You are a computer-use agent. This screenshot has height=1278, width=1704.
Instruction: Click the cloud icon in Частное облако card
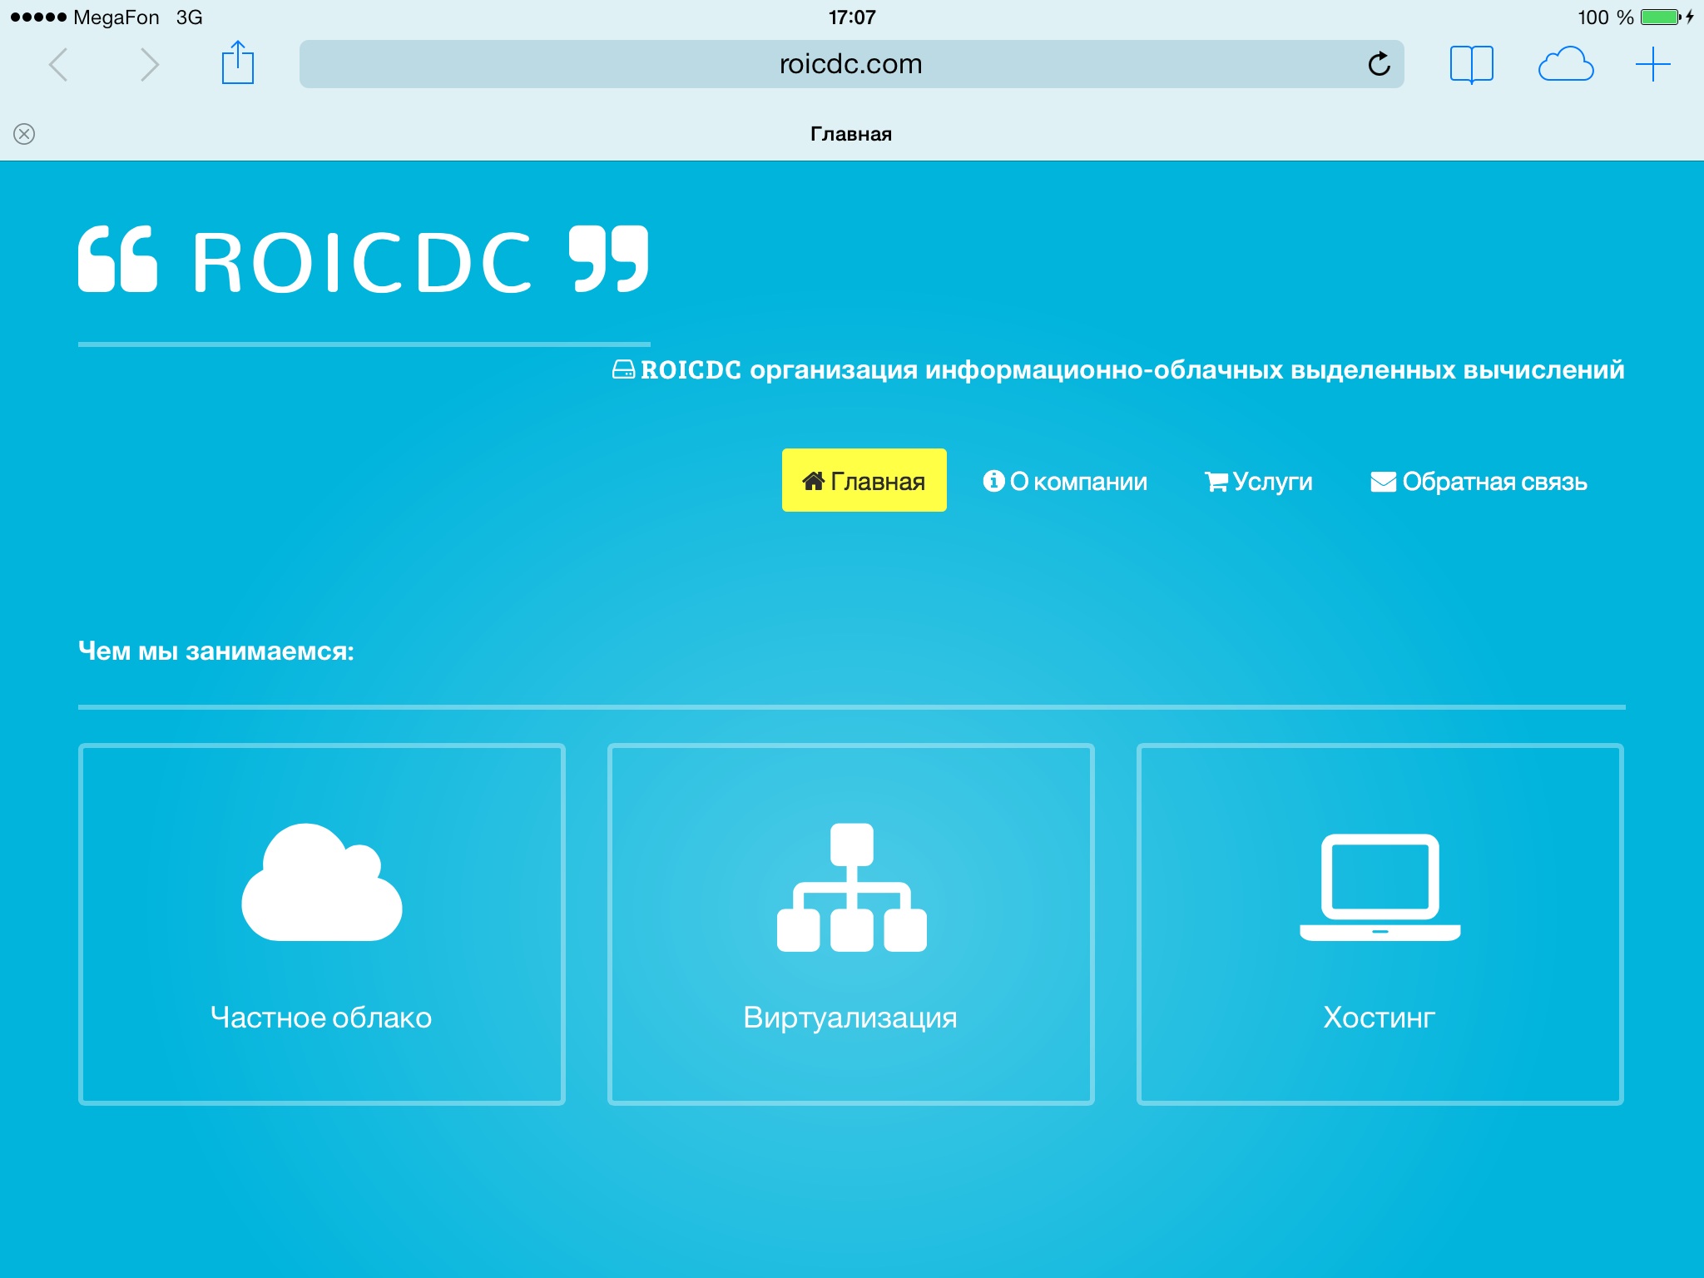[322, 882]
